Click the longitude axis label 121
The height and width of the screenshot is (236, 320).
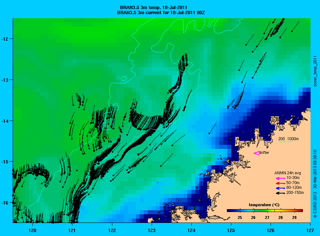tap(72, 231)
